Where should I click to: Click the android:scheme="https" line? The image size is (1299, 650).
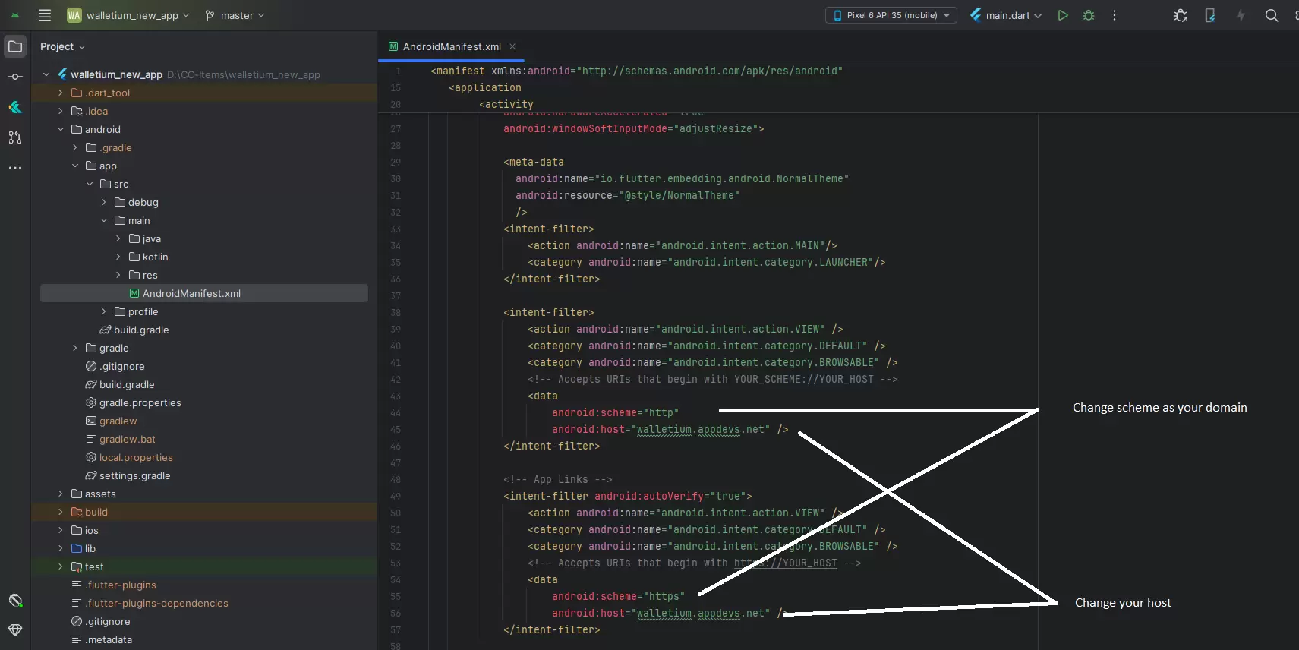(x=618, y=596)
